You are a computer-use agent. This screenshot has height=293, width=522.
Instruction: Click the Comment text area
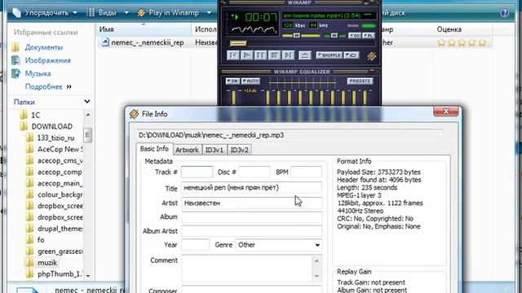click(x=247, y=268)
